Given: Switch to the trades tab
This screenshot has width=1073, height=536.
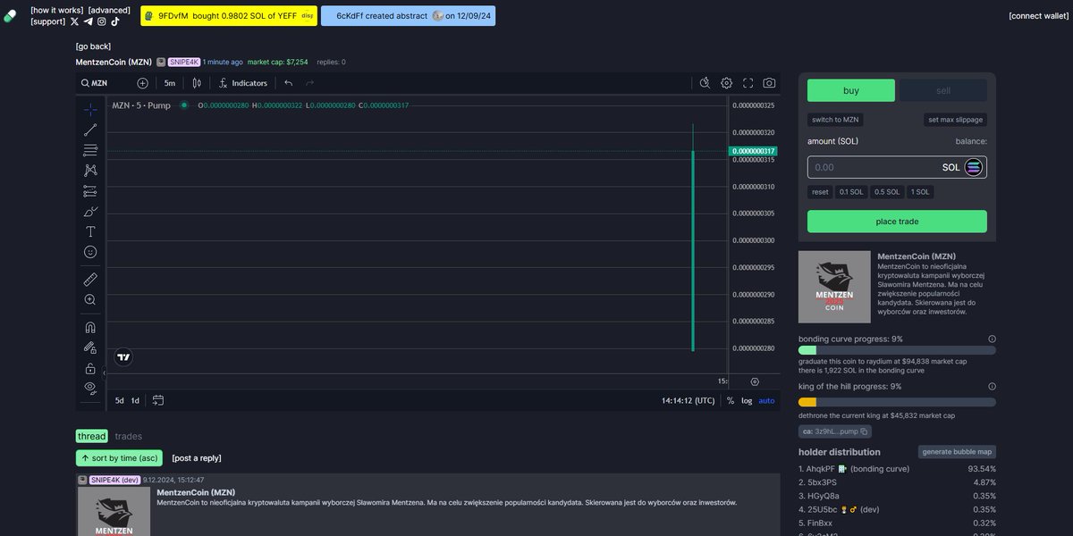Looking at the screenshot, I should pos(128,436).
